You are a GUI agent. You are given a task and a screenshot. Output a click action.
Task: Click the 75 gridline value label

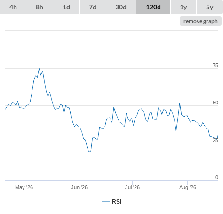[x=215, y=65]
